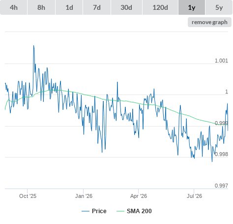Show the 1d price range

(69, 7)
